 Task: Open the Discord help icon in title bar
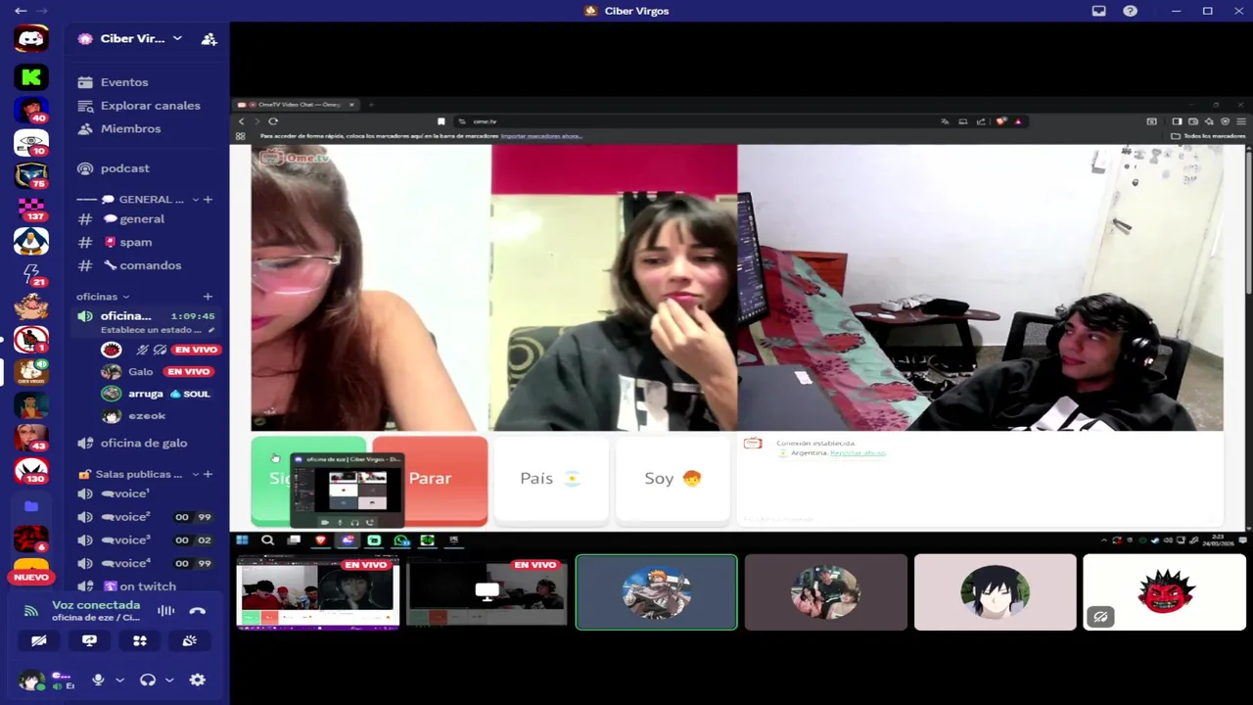pos(1130,11)
